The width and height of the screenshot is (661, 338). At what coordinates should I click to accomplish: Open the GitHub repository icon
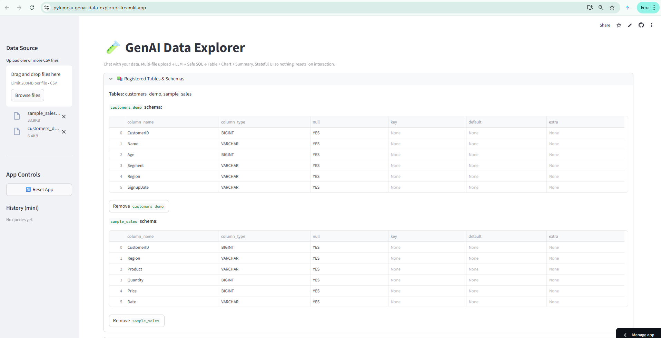[641, 25]
